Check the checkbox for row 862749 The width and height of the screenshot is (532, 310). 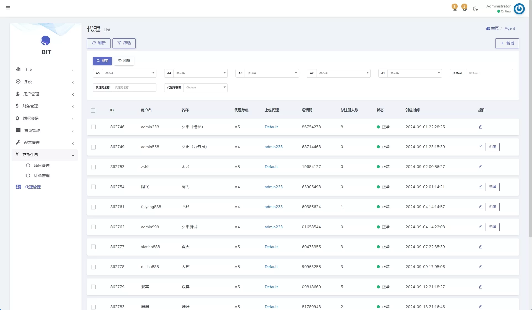click(93, 147)
